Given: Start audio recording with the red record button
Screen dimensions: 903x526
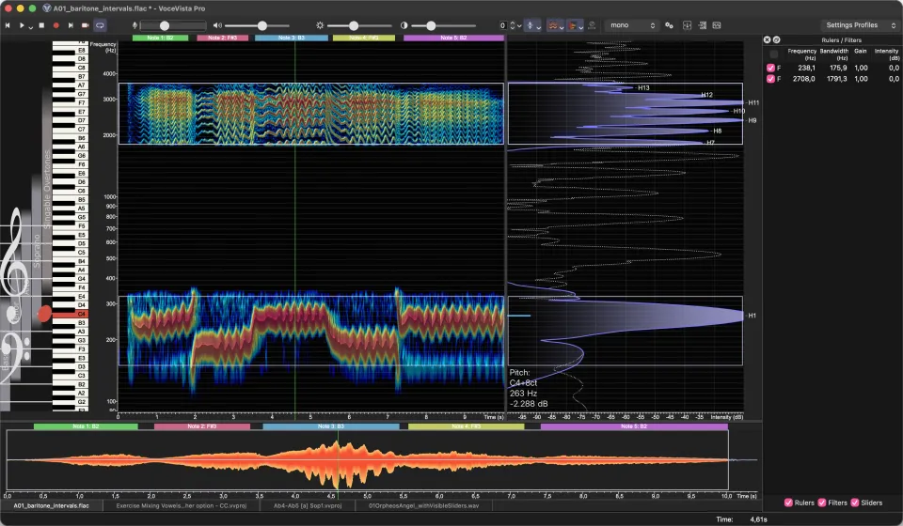Looking at the screenshot, I should point(55,25).
